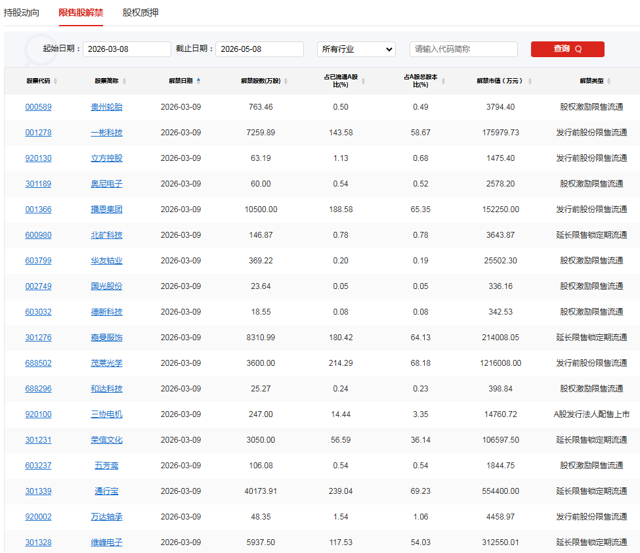Sort by 股票代码 column sort icon

55,81
